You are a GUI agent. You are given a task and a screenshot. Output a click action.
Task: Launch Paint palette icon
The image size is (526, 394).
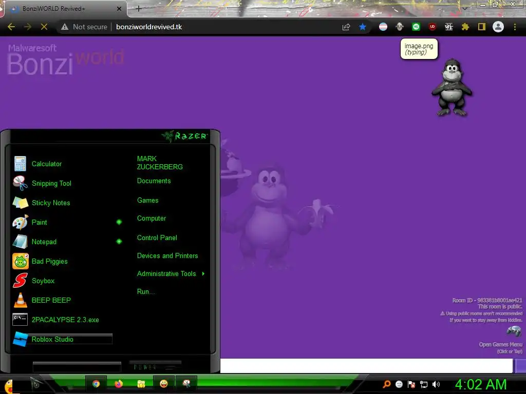pos(20,222)
